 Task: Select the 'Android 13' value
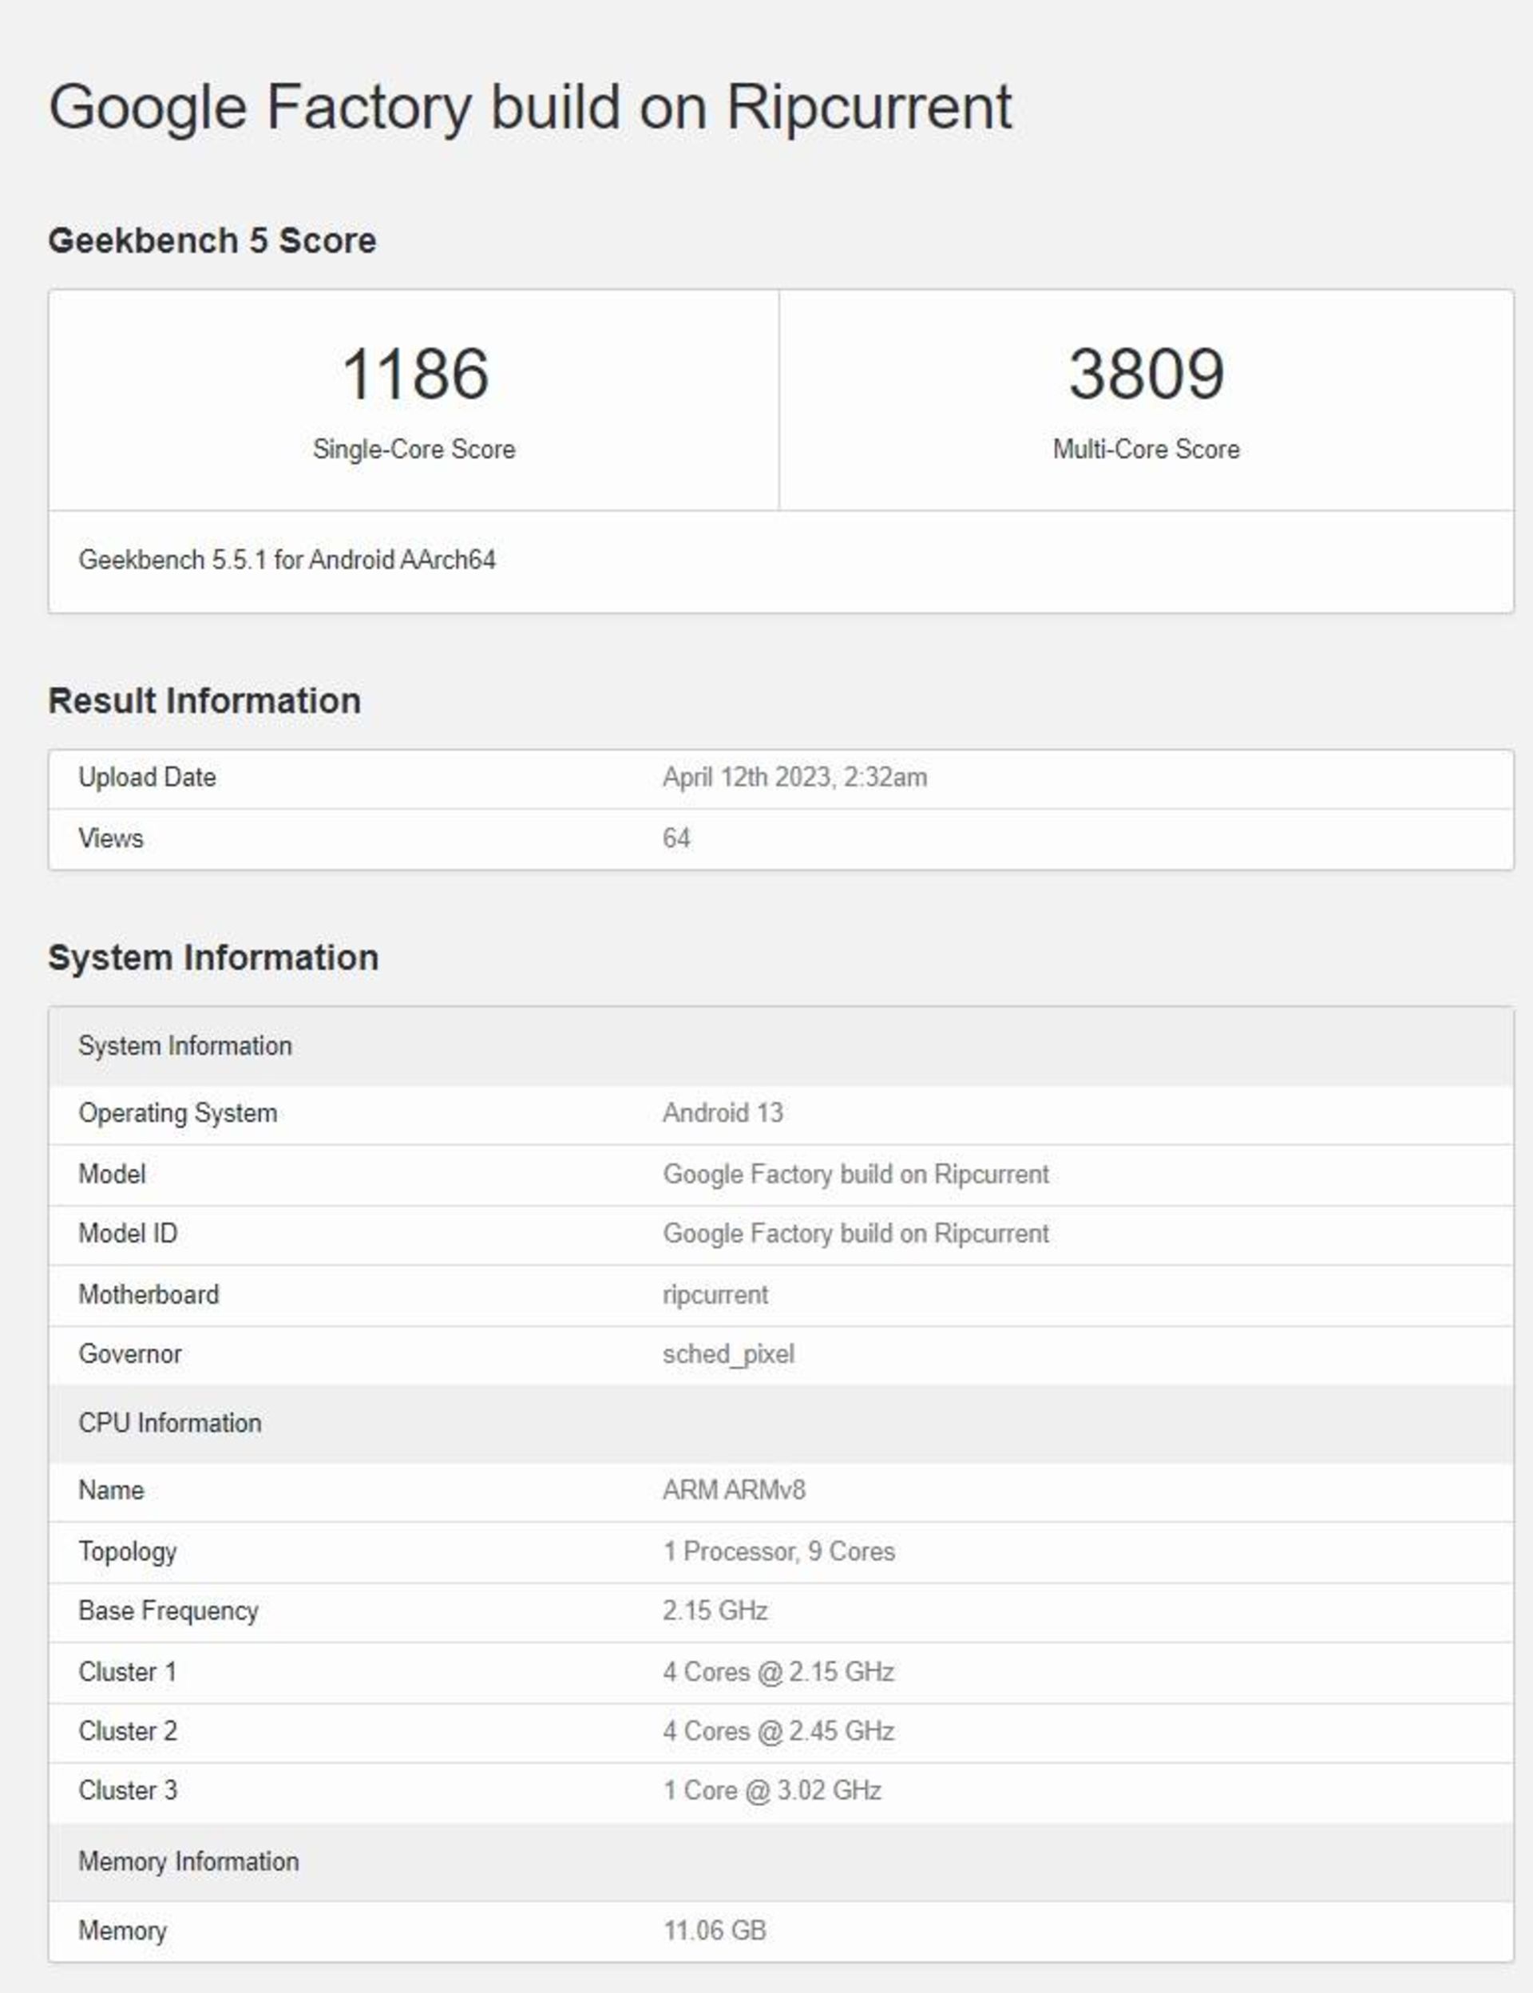pyautogui.click(x=723, y=1113)
